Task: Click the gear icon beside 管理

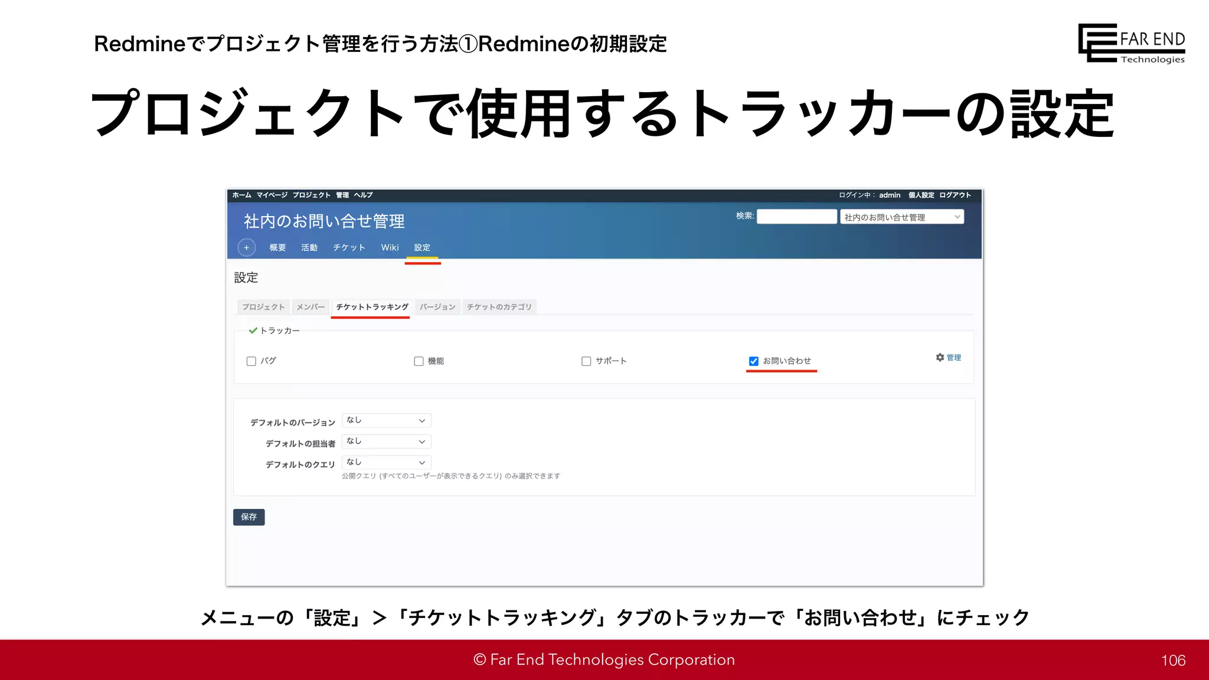Action: (x=940, y=358)
